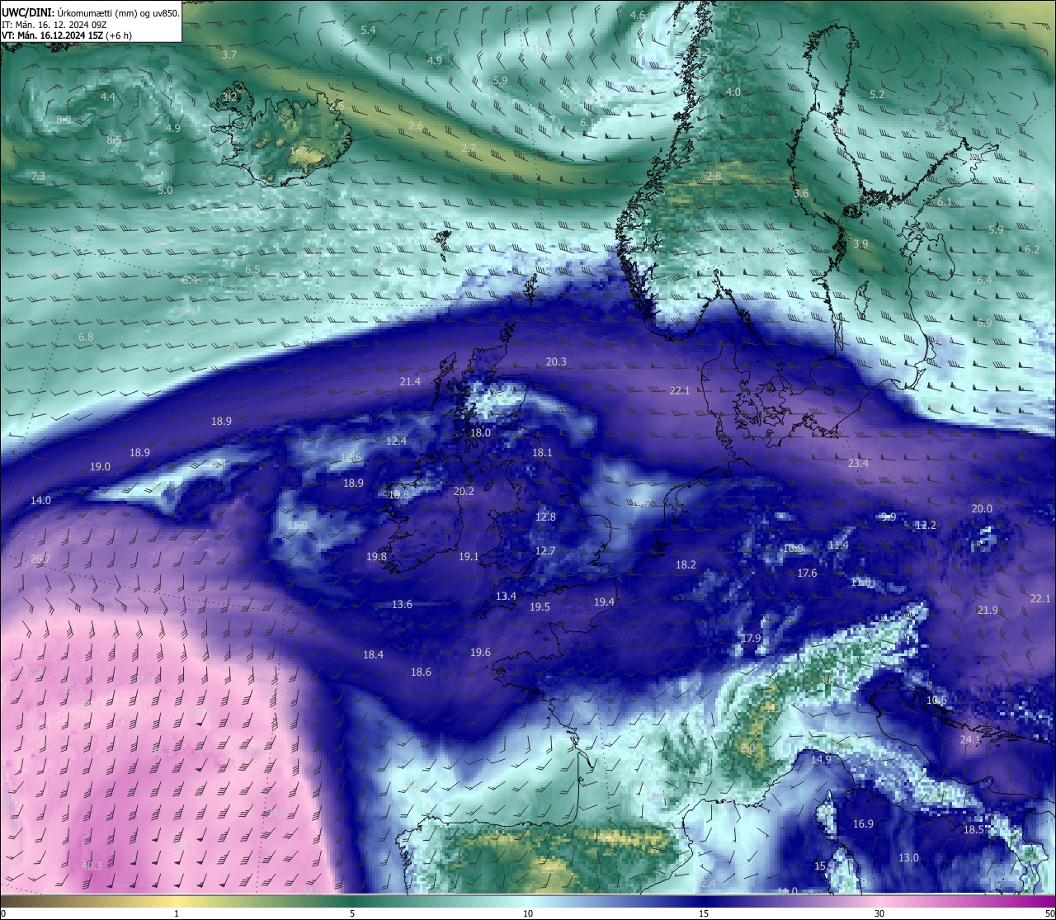Click the 7.3 value at the far left
The image size is (1056, 920).
point(38,176)
